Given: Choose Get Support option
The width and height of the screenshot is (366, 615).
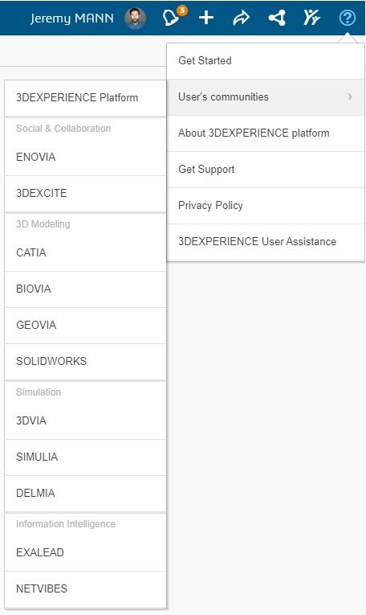Looking at the screenshot, I should 266,170.
